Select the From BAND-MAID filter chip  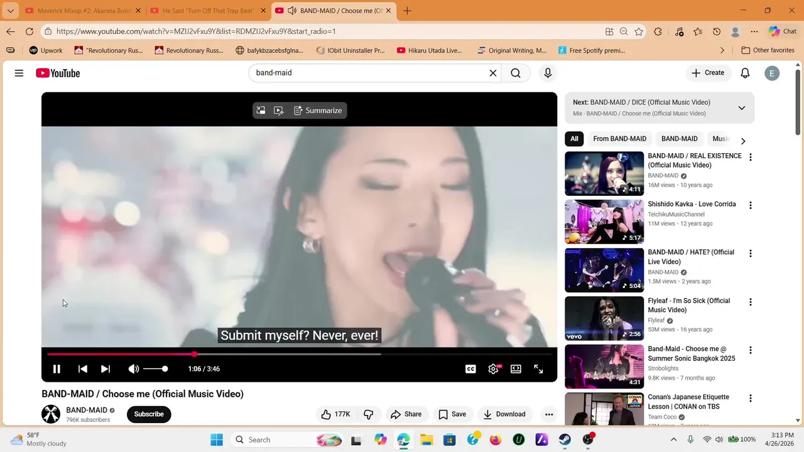click(x=619, y=139)
